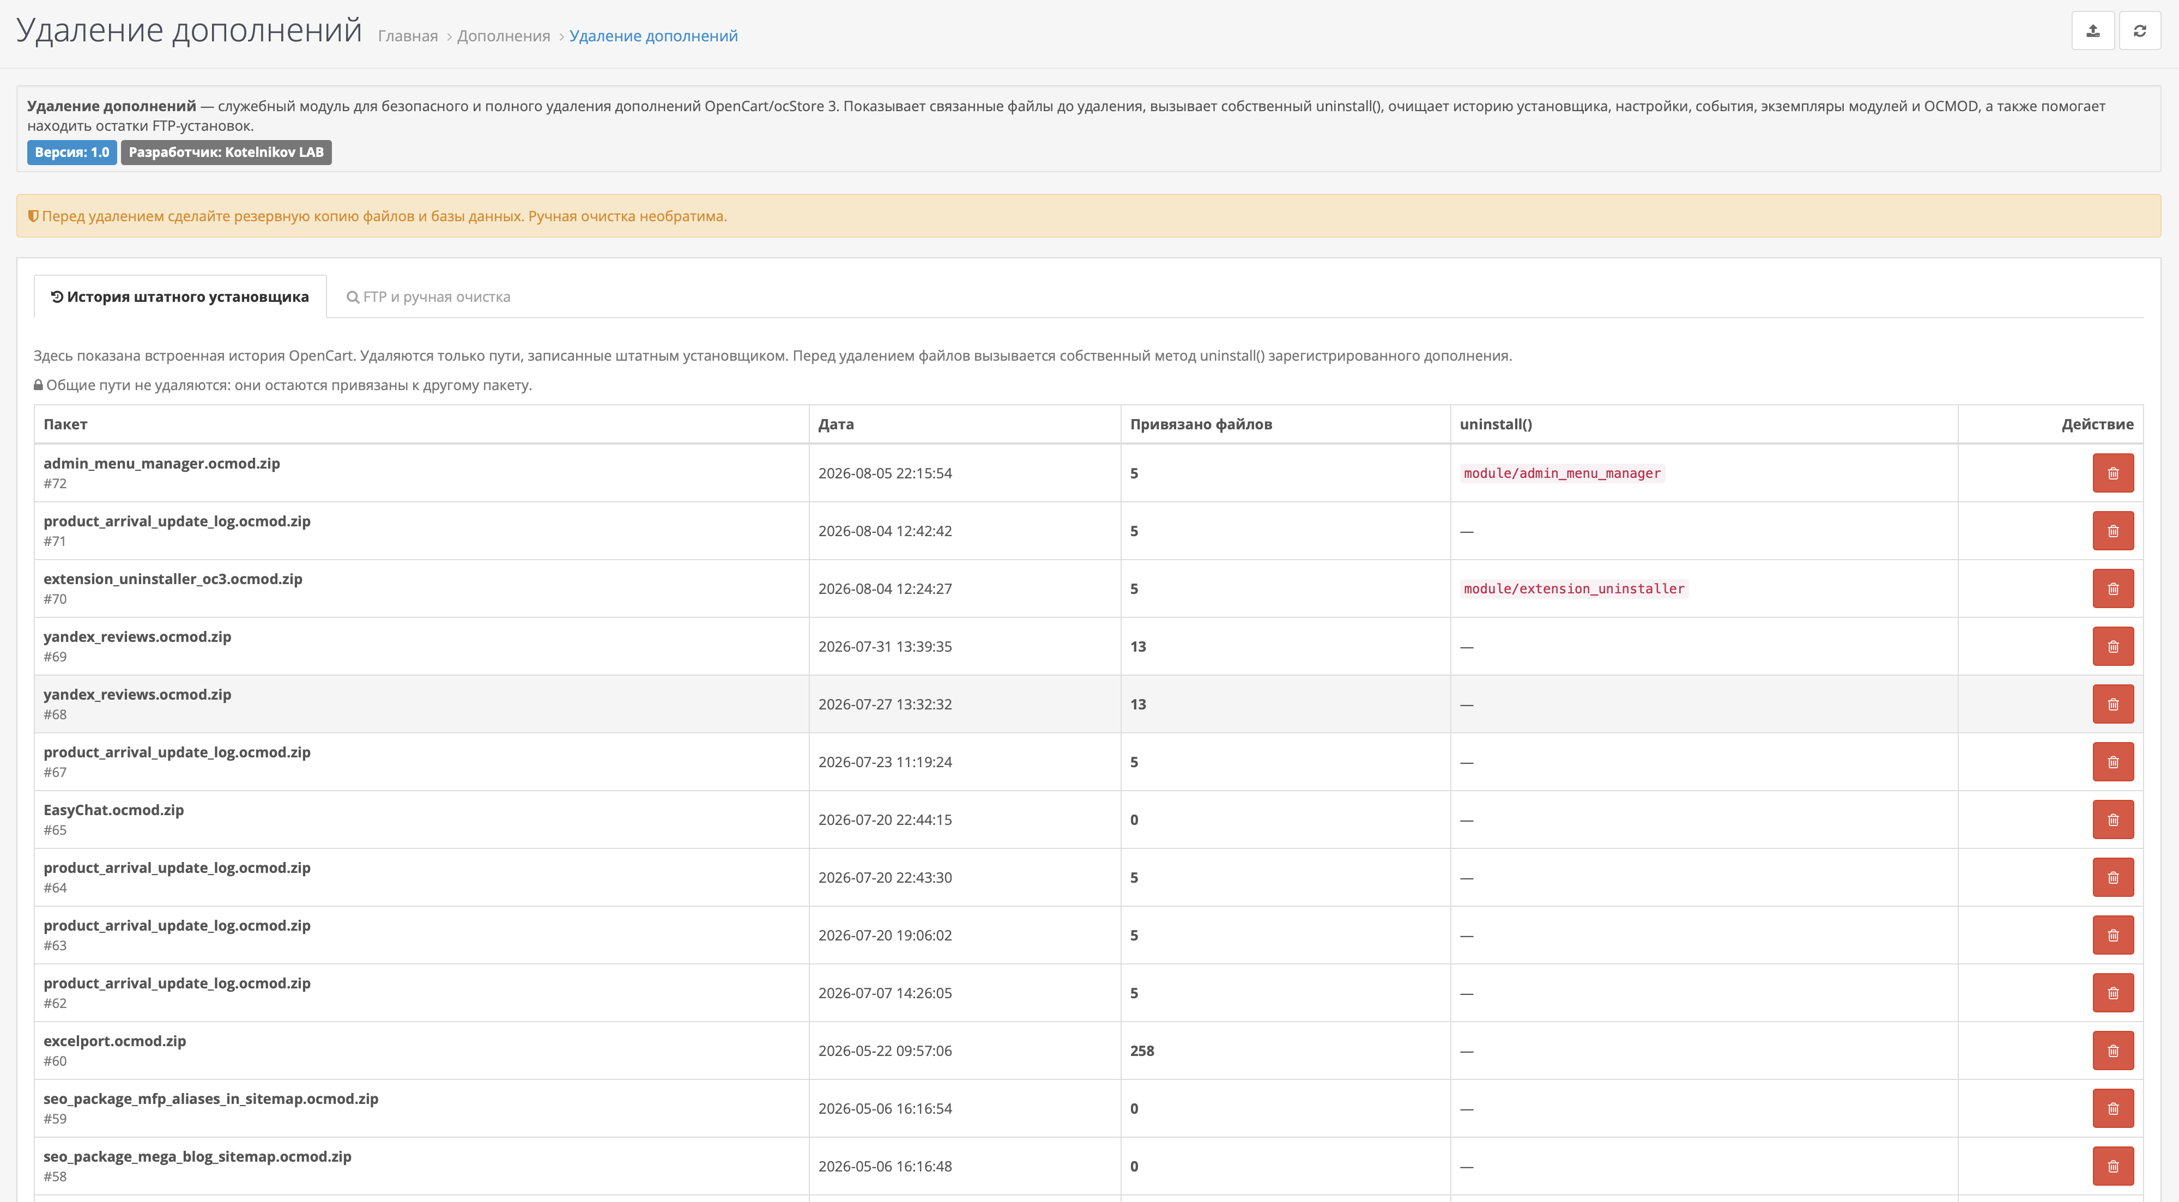Click package ID #72
The image size is (2179, 1202).
click(x=55, y=484)
